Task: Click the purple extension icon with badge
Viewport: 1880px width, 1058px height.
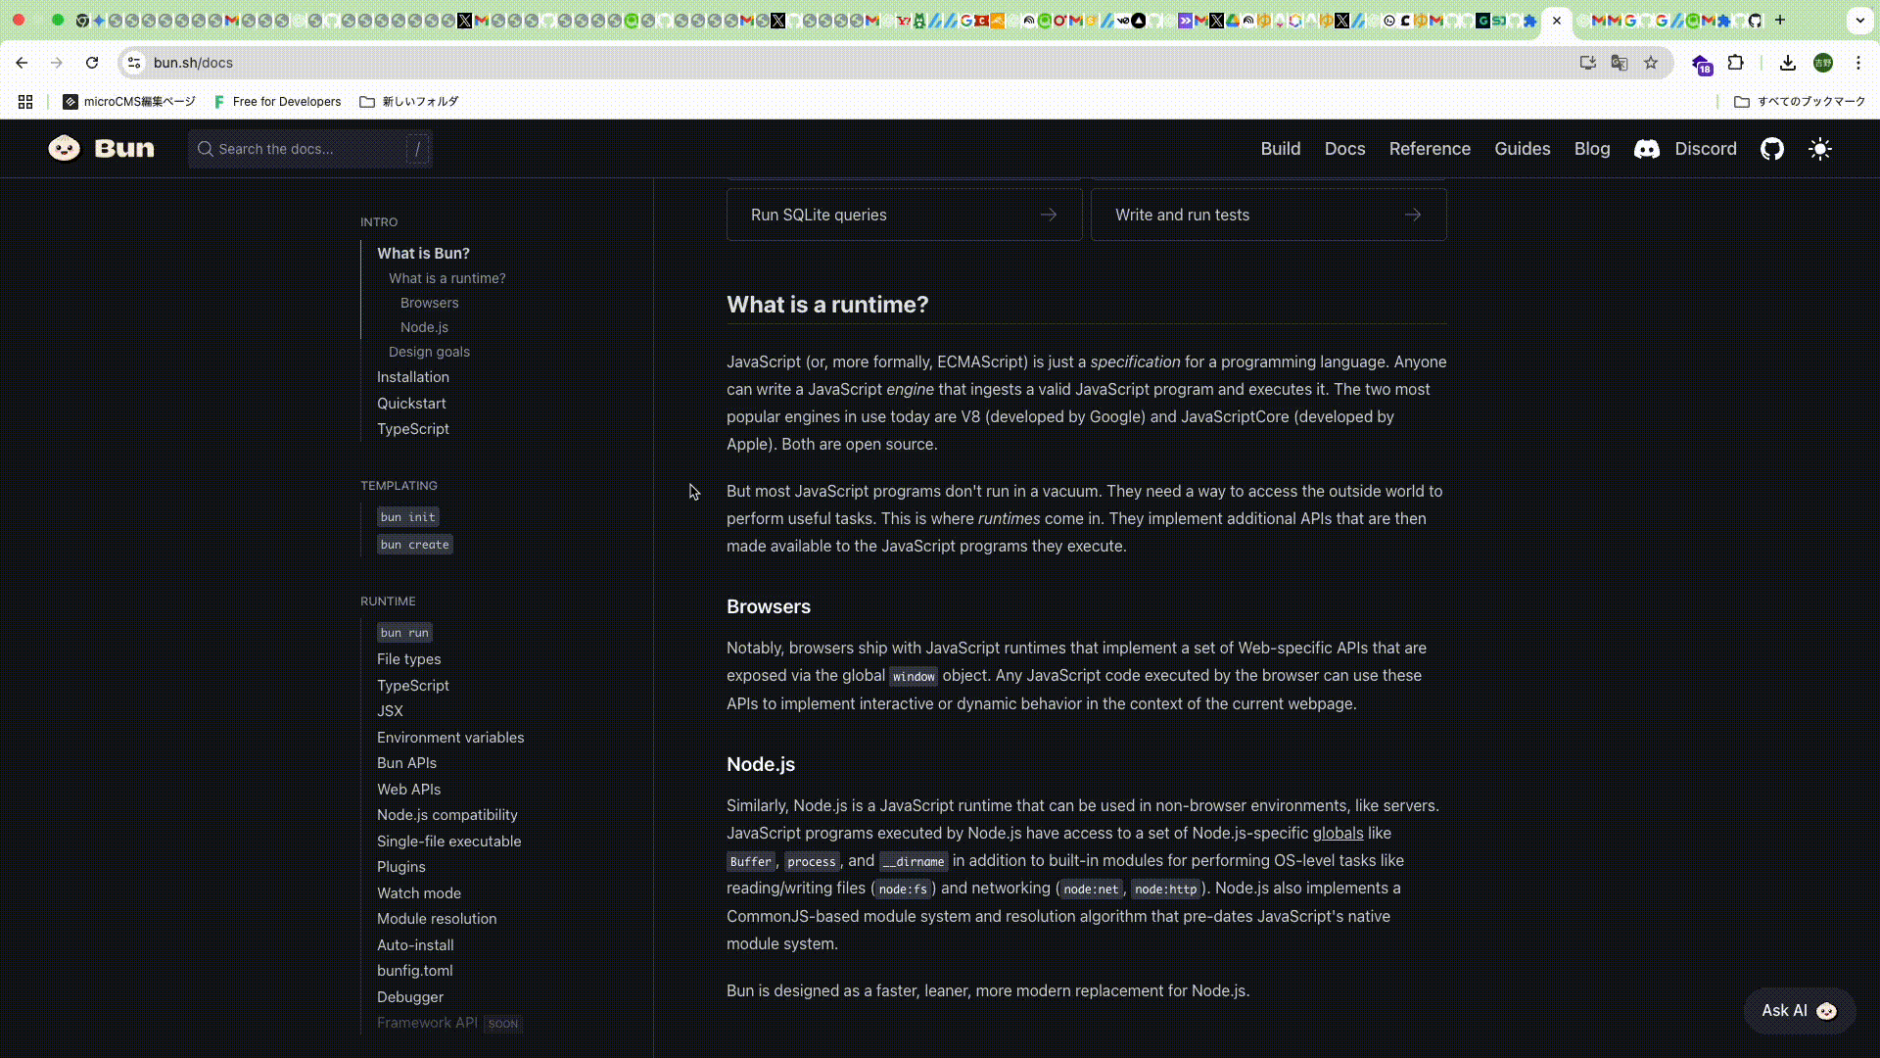Action: [x=1702, y=65]
